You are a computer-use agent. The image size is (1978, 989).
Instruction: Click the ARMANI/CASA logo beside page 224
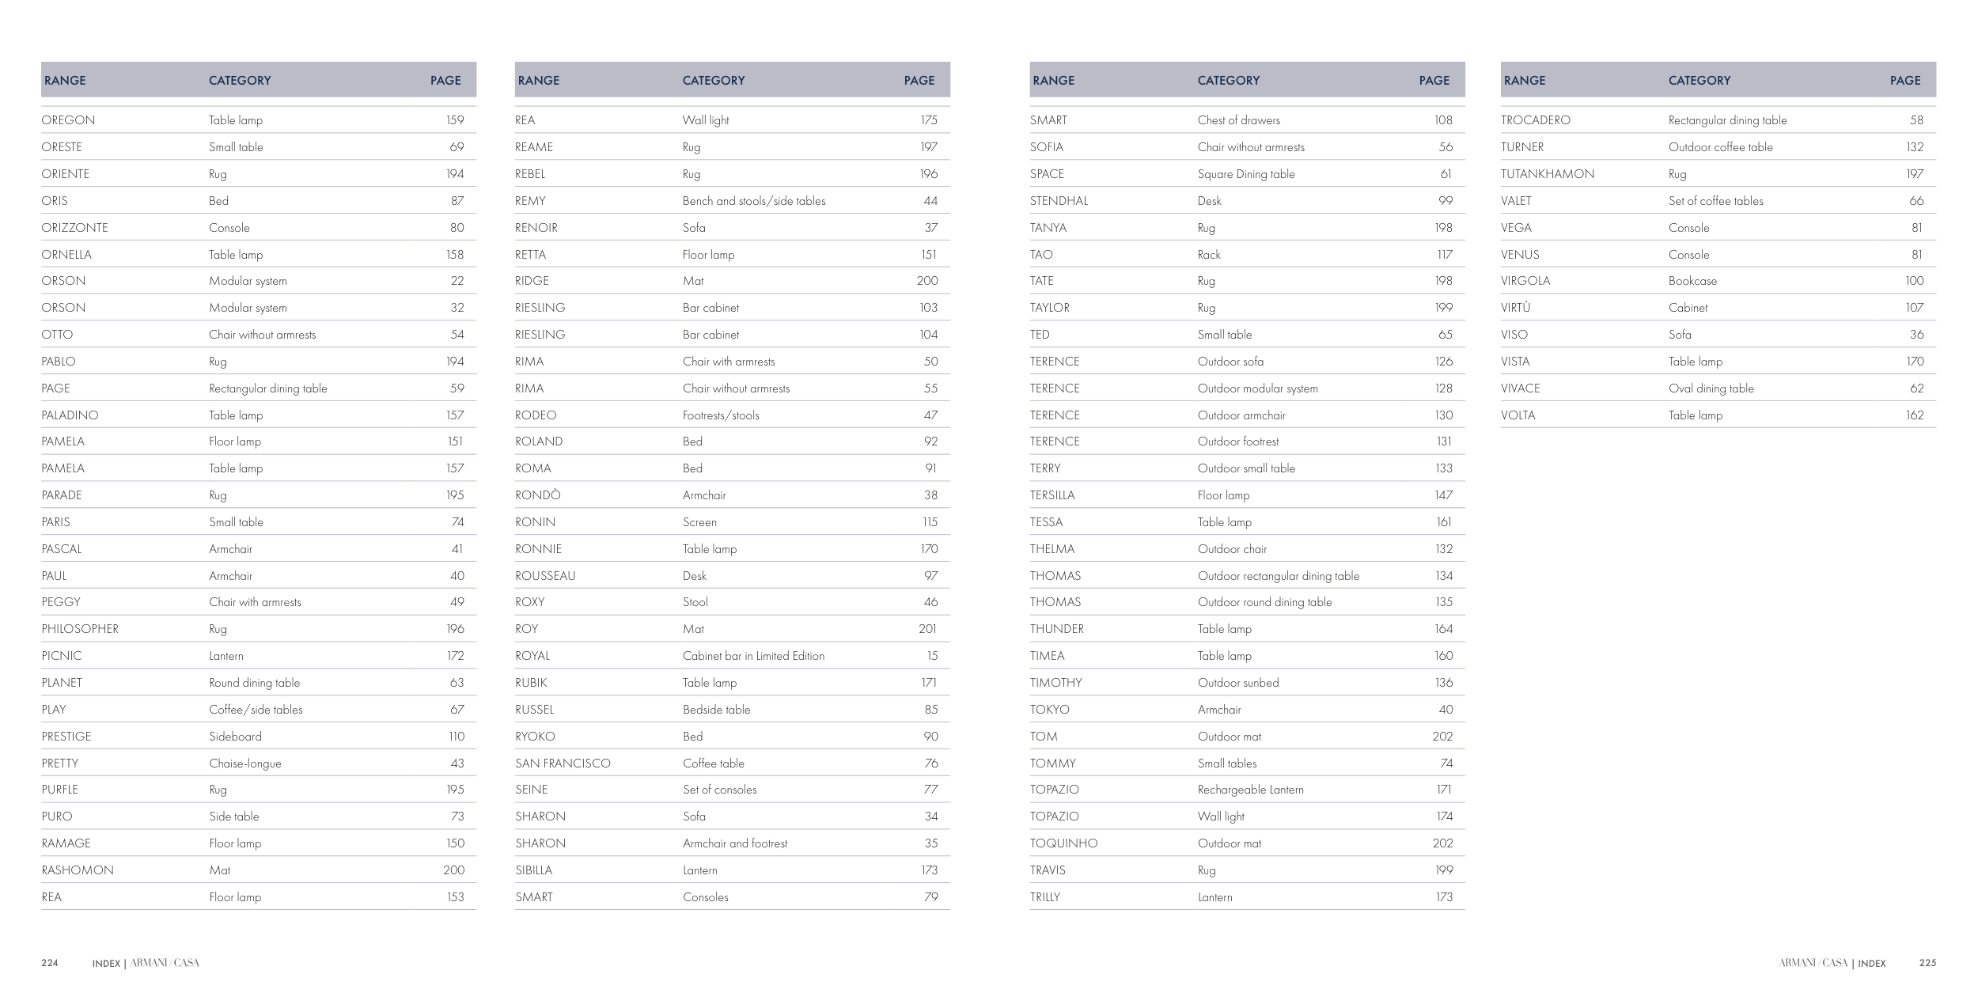click(x=165, y=963)
